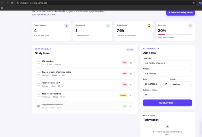Screen dimensions: 202x137
Task: Click the Finish problem set 4 title
Action: (51, 83)
